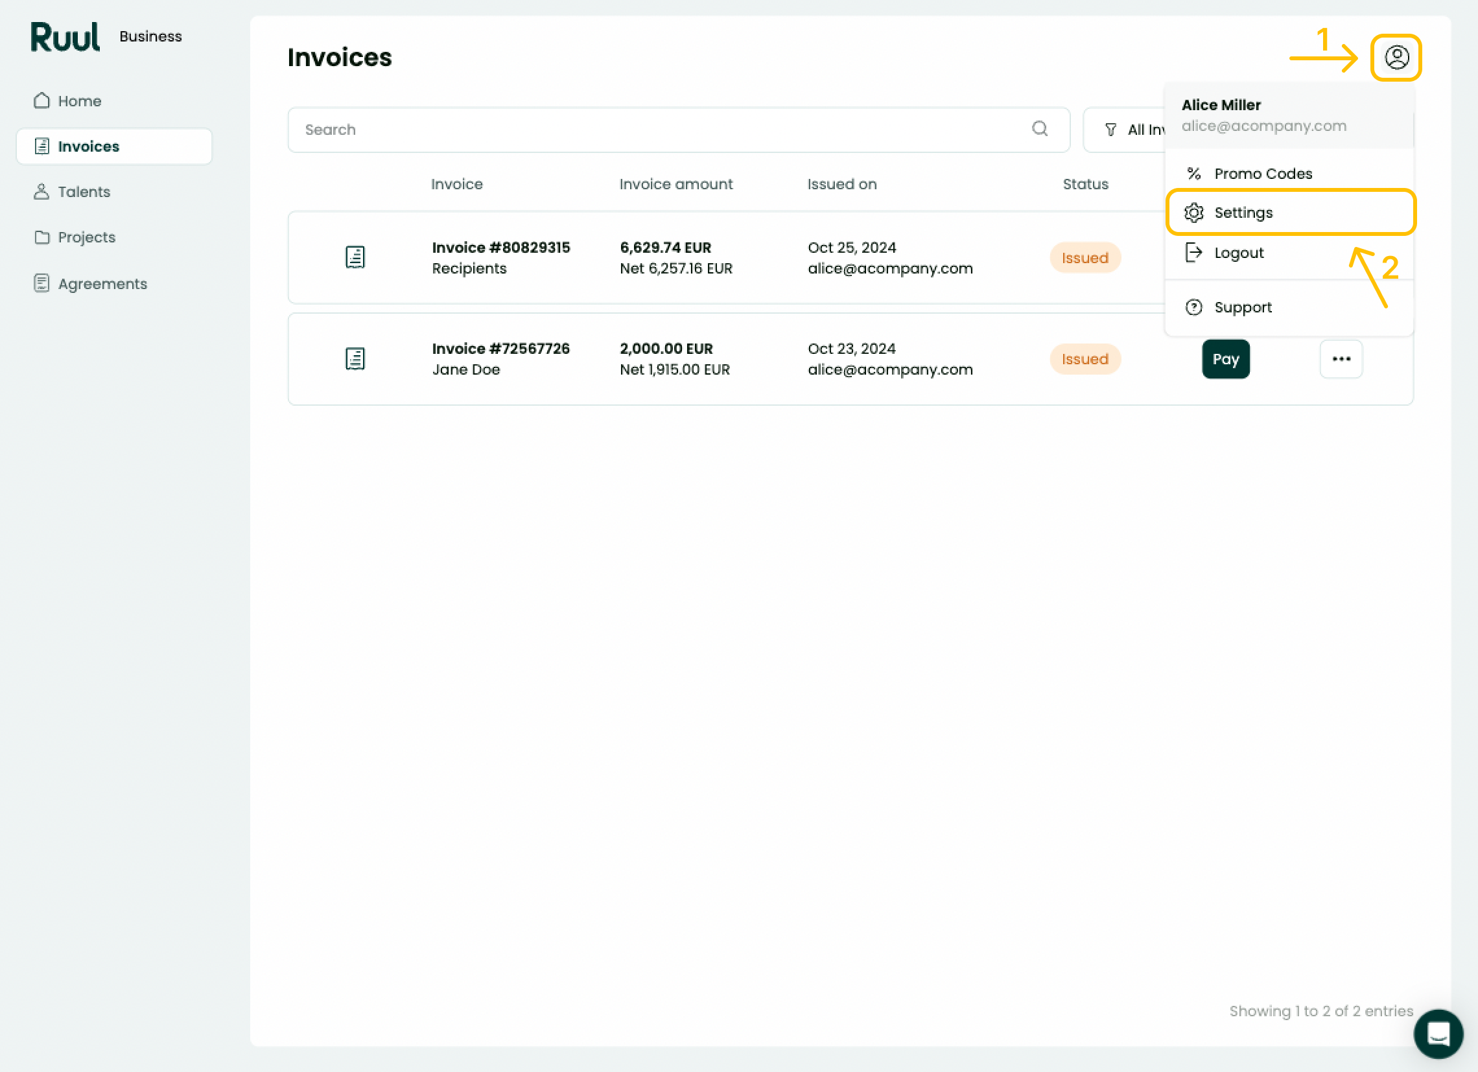Image resolution: width=1478 pixels, height=1072 pixels.
Task: Click the Issued status badge for Invoice #80829315
Action: click(1085, 258)
